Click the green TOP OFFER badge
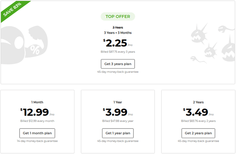 (118, 16)
